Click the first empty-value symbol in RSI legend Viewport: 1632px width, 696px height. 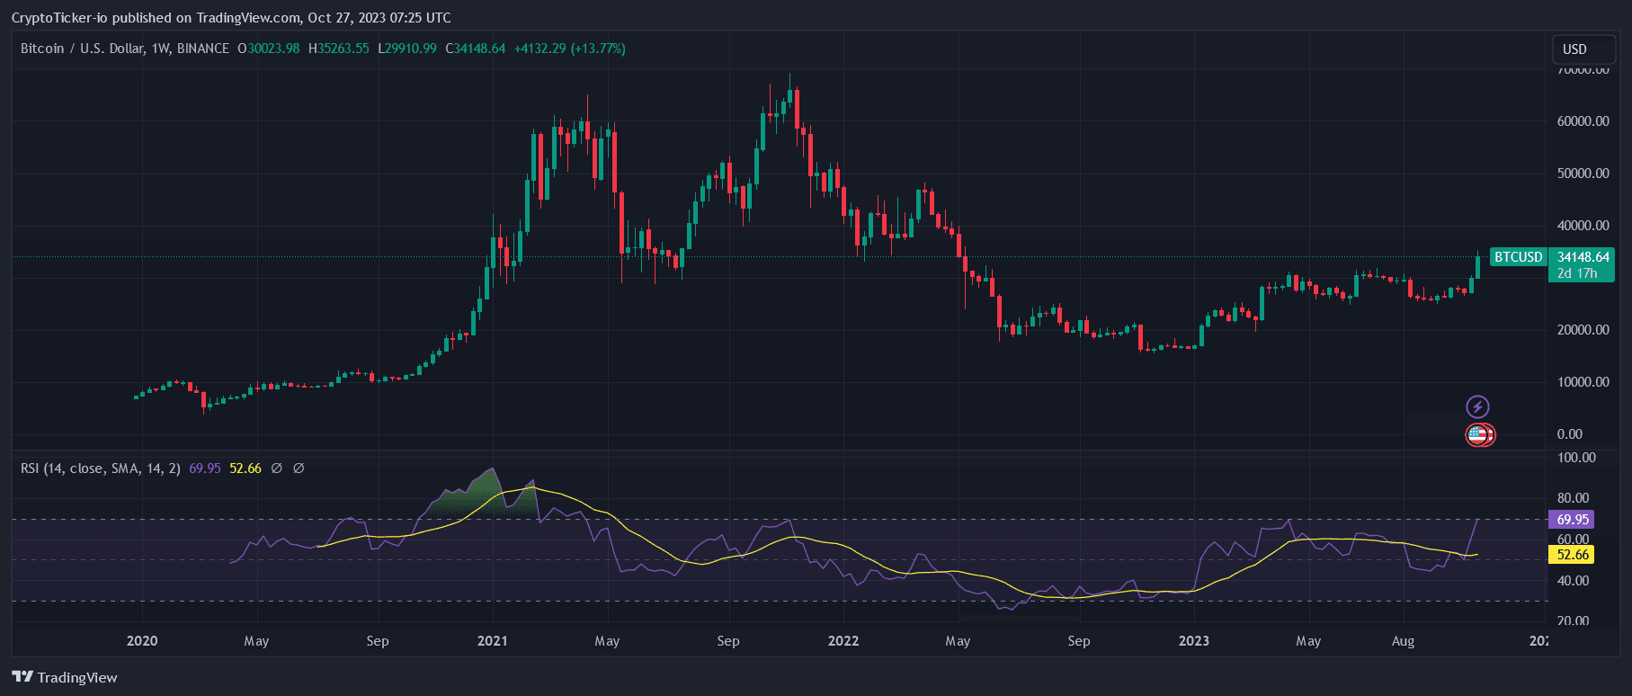pos(277,468)
